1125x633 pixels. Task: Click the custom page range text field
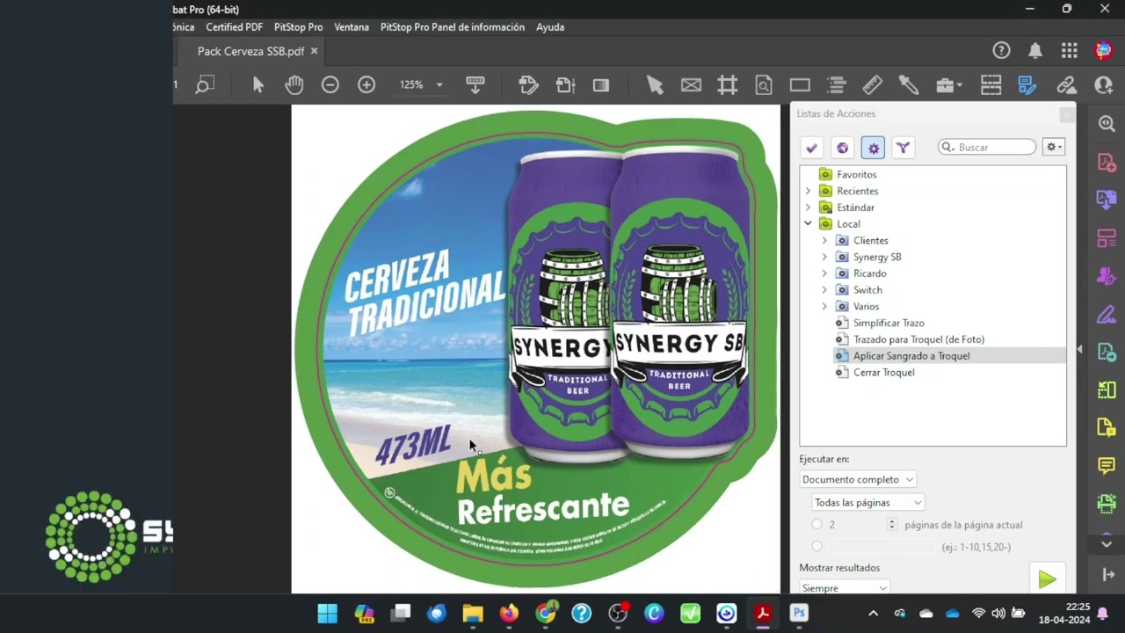880,547
